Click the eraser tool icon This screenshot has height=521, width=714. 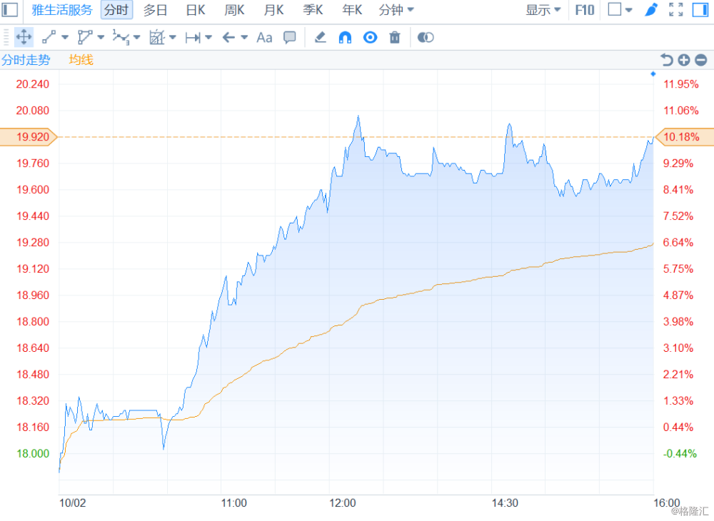tap(321, 37)
